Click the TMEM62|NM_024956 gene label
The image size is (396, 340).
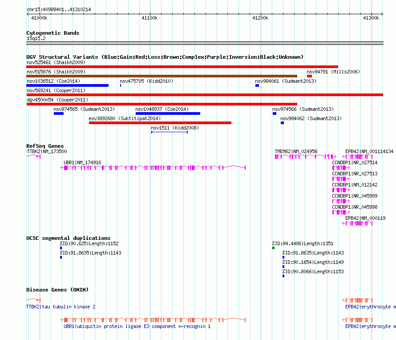tap(296, 152)
